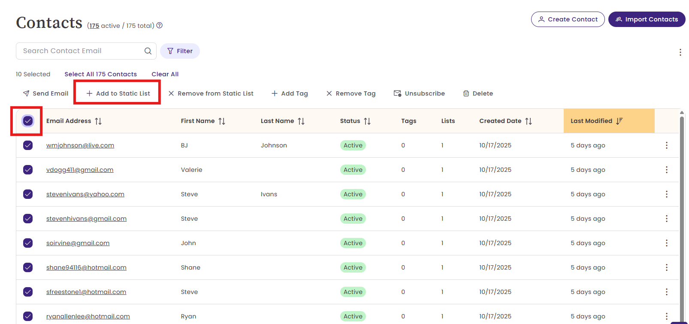Click Send Email bulk action
The height and width of the screenshot is (324, 689).
[x=45, y=93]
